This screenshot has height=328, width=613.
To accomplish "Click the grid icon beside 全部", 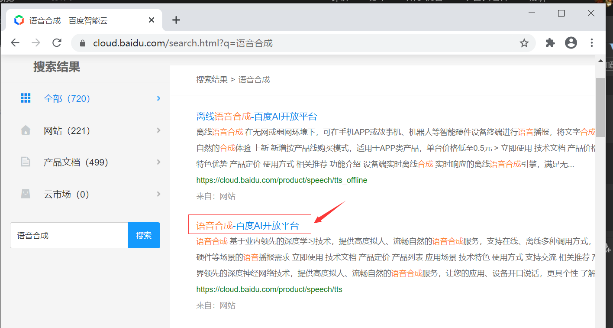I will click(x=26, y=98).
